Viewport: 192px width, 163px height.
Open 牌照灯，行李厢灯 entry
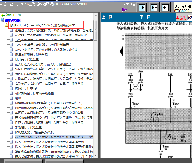[27, 89]
